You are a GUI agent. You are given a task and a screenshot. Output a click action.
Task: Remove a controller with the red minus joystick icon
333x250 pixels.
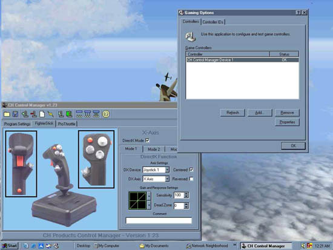[x=33, y=114]
